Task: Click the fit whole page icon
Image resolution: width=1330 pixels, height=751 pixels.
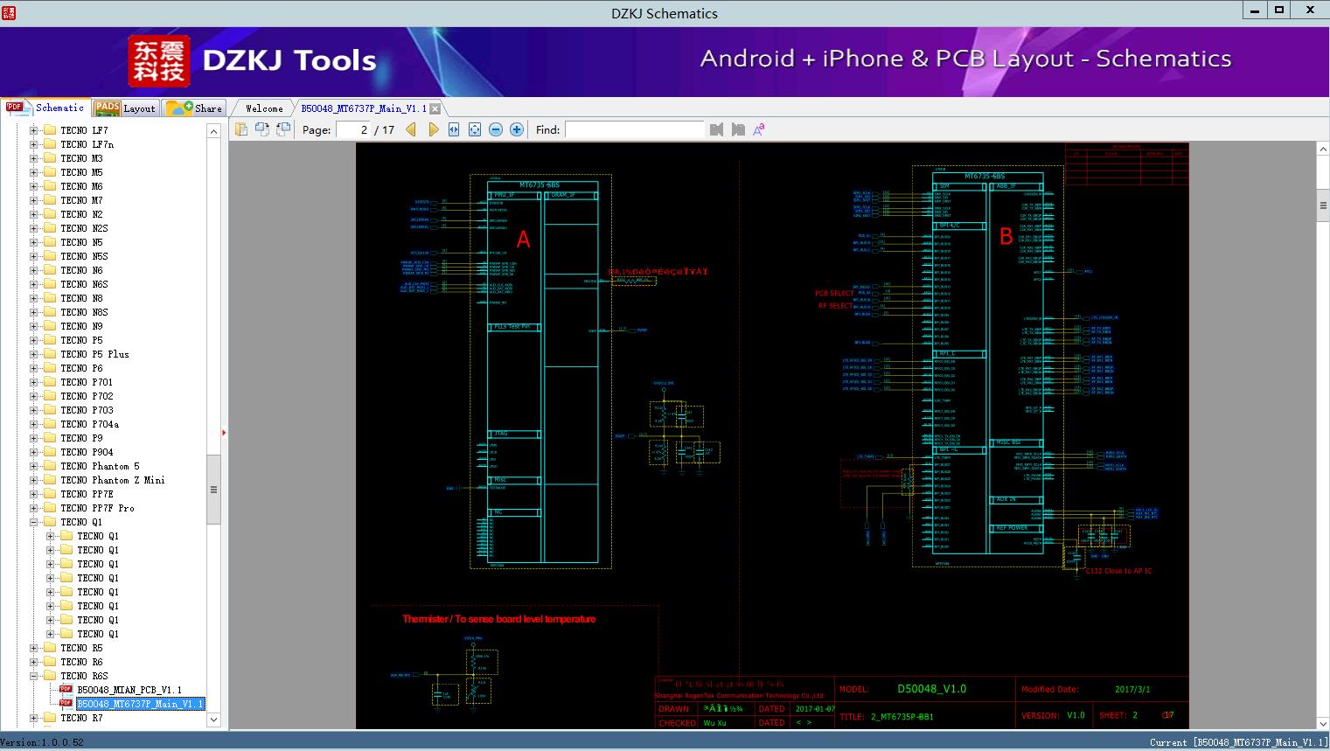Action: pos(475,129)
